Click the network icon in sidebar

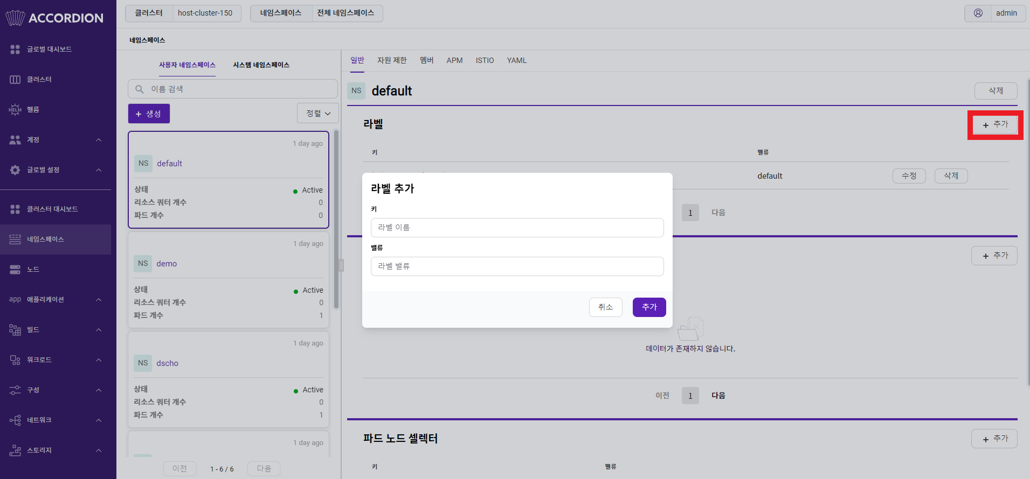point(15,420)
